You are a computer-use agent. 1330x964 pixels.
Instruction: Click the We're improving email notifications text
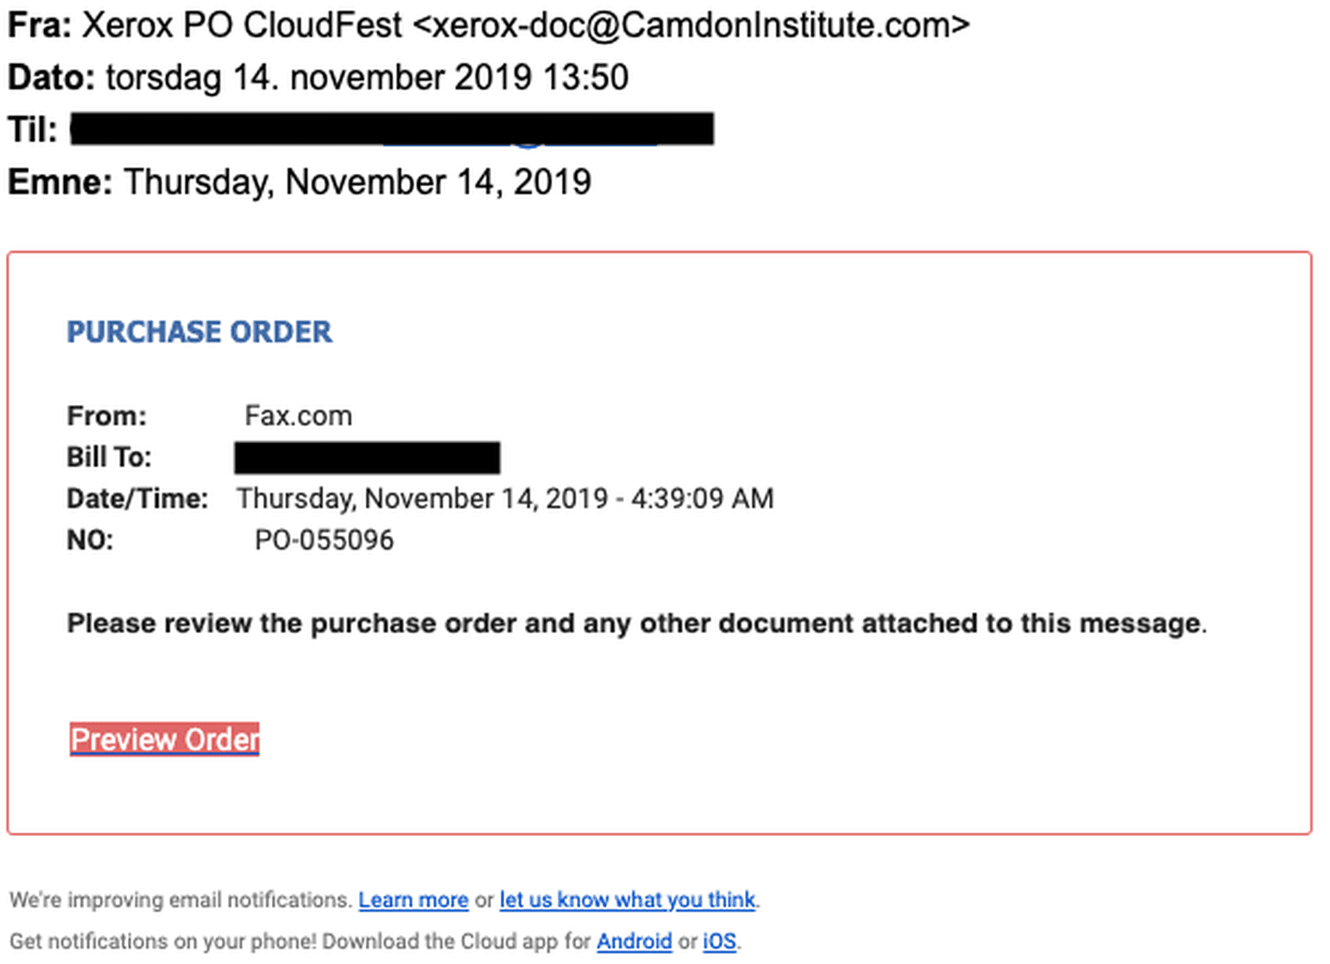181,900
